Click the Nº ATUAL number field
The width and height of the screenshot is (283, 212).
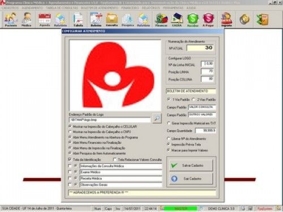pos(200,48)
